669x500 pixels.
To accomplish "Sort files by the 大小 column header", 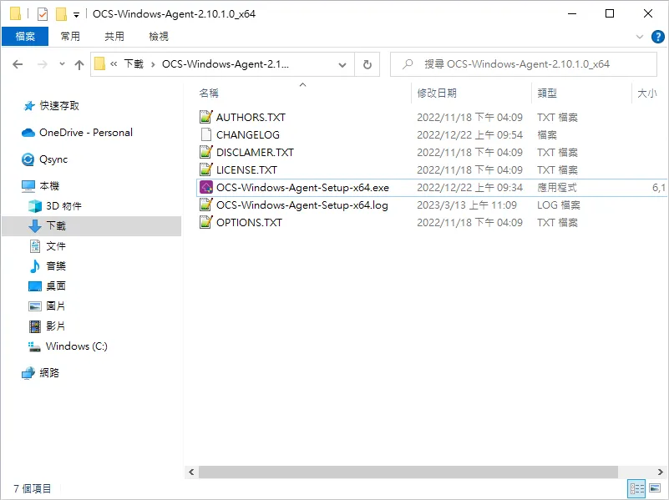I will coord(646,93).
